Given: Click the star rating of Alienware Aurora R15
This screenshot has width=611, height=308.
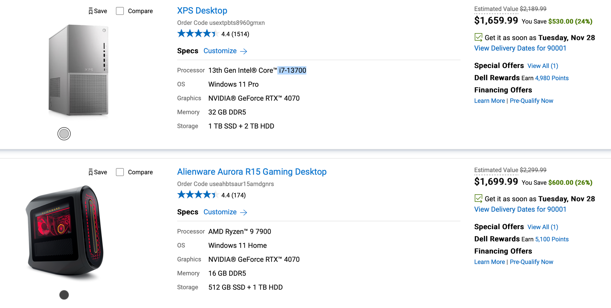Looking at the screenshot, I should (x=198, y=195).
